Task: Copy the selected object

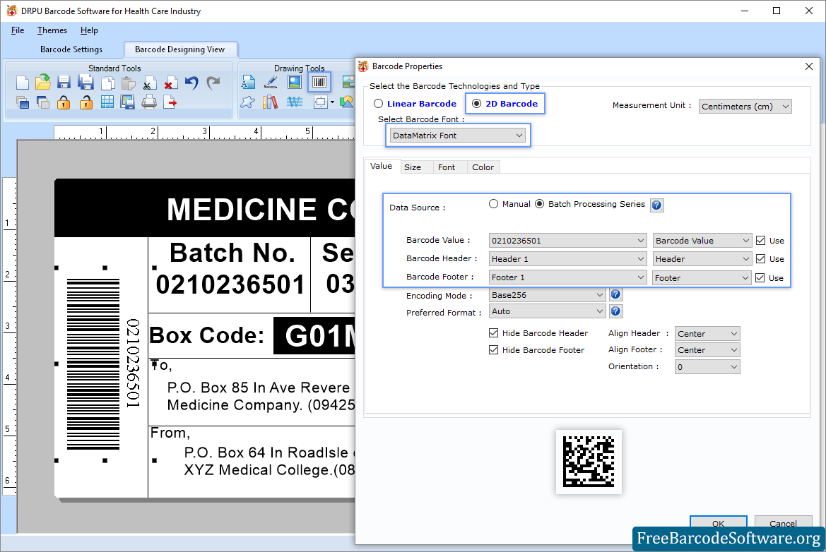Action: pyautogui.click(x=107, y=83)
